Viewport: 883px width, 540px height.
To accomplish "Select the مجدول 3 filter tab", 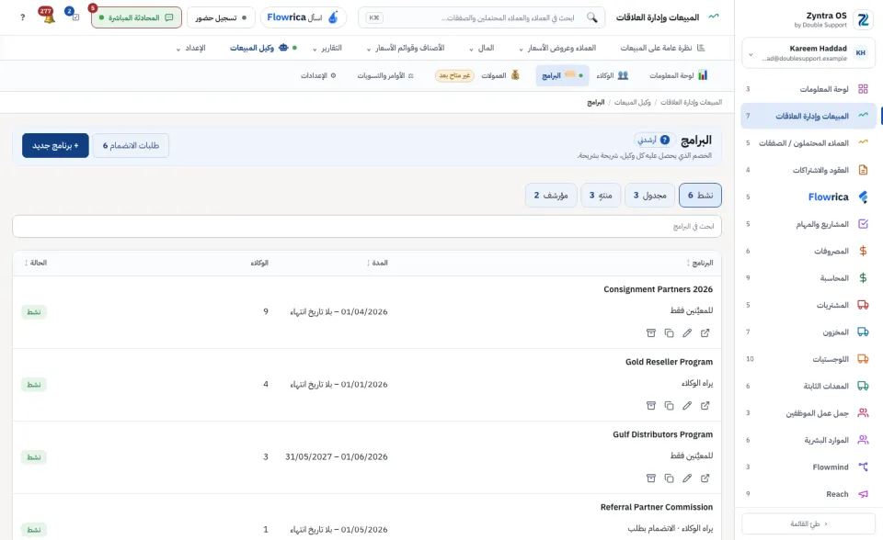I will click(649, 196).
